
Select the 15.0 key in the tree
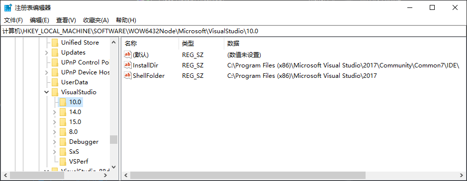pos(75,122)
